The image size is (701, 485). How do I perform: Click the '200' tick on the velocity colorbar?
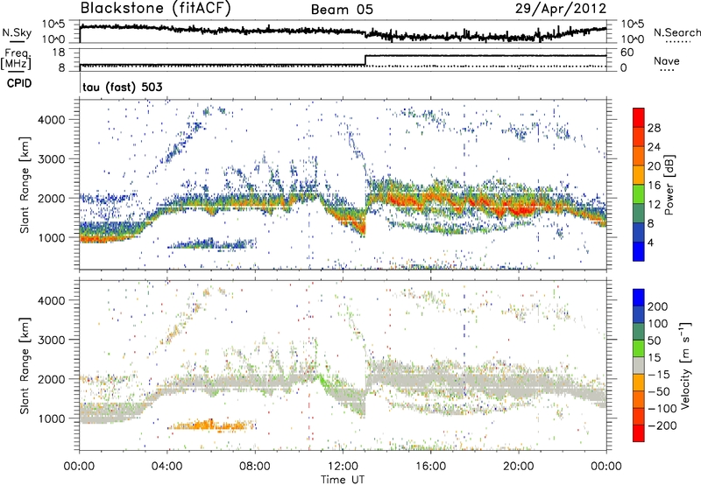tap(658, 306)
